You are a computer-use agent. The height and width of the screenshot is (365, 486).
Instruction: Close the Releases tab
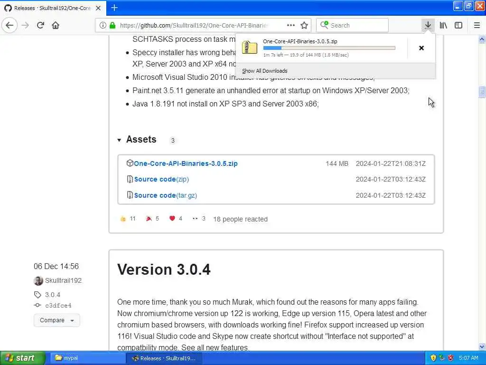(98, 8)
